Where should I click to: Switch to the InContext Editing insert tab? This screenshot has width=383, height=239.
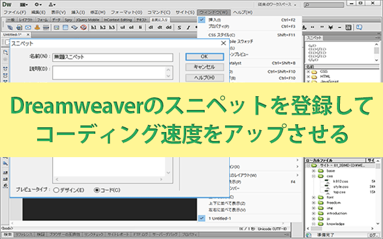point(118,20)
